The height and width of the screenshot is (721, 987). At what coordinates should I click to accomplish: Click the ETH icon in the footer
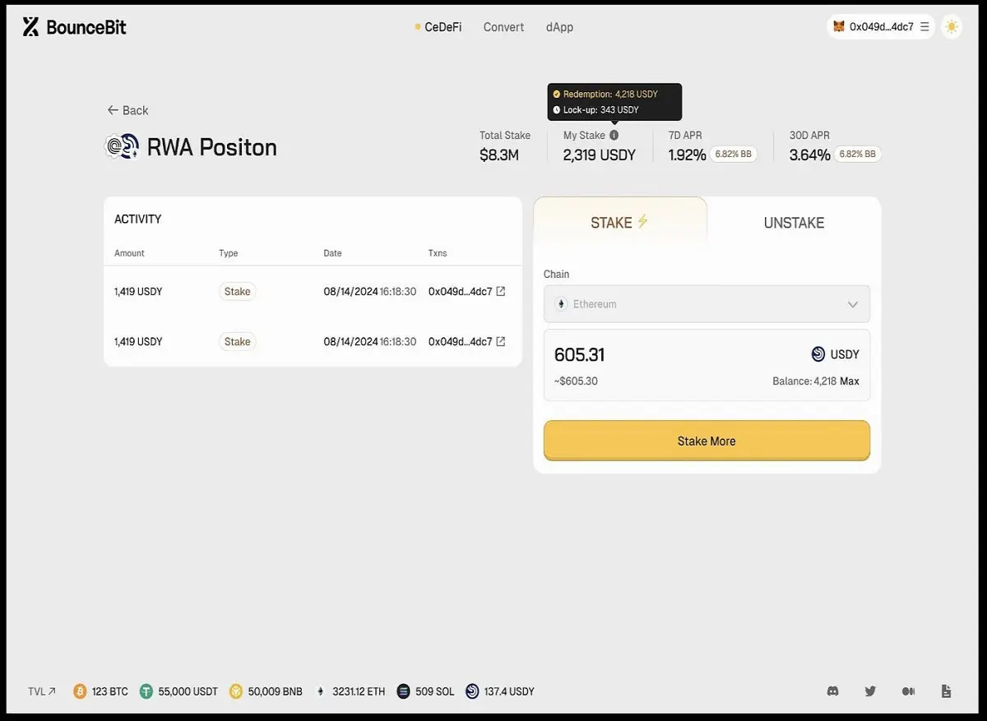coord(321,691)
